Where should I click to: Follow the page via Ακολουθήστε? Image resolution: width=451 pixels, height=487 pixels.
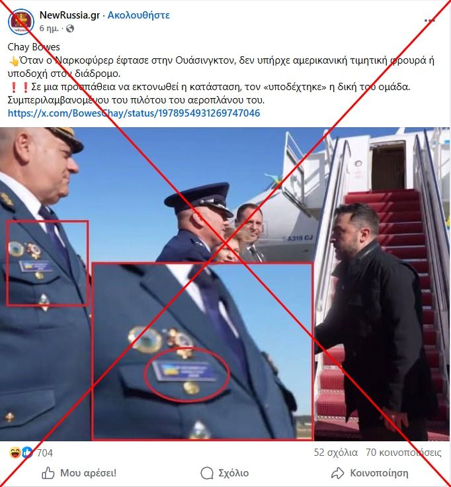tap(139, 15)
